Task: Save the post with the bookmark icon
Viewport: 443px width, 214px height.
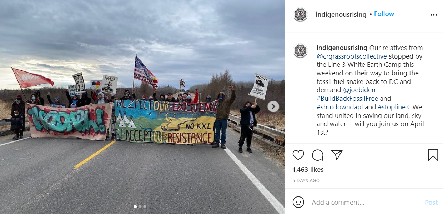Action: 433,155
